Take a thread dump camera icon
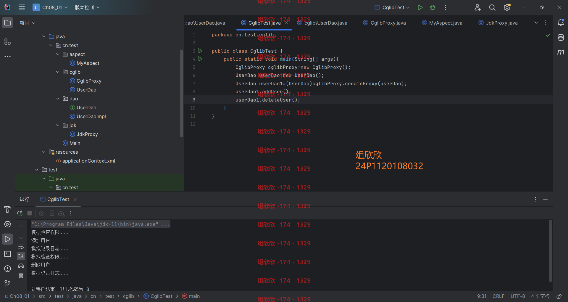Image resolution: width=568 pixels, height=302 pixels. (x=42, y=213)
